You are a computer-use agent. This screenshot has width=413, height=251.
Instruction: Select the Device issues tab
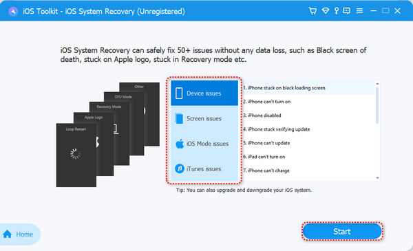pos(204,93)
